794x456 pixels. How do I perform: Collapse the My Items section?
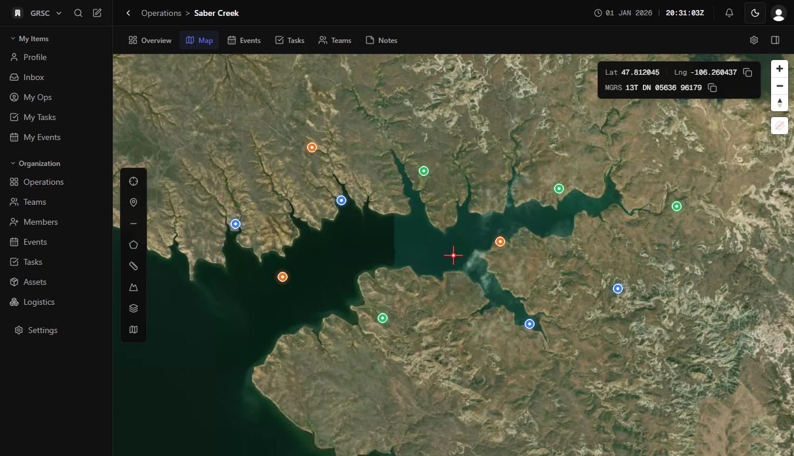pos(13,39)
